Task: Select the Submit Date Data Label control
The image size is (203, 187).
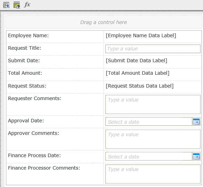Action: [136, 60]
